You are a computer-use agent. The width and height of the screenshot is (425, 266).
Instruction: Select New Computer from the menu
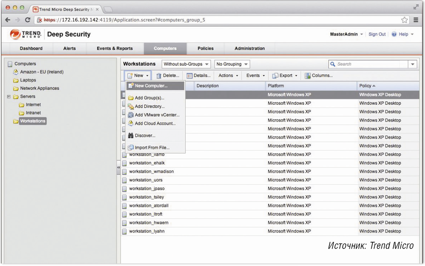(151, 86)
